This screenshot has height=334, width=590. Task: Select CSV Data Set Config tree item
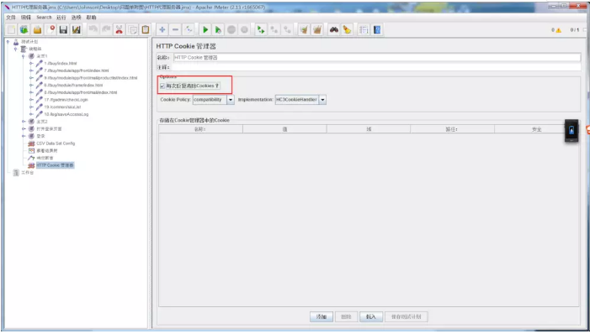click(56, 144)
